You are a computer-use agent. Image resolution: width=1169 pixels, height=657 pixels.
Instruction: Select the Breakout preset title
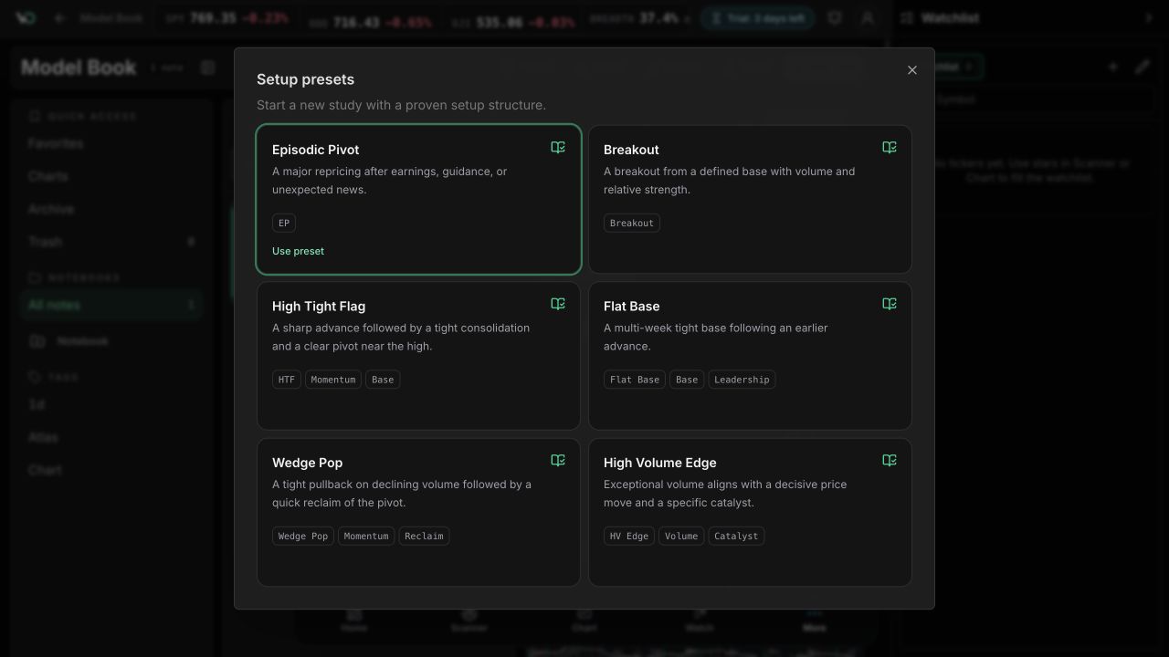click(631, 150)
